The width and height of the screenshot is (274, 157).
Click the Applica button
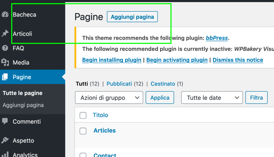(160, 98)
